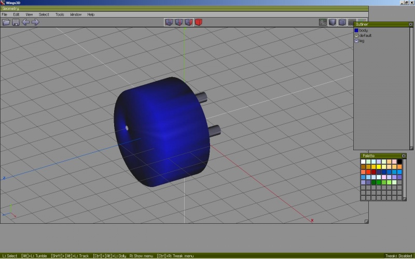Toggle orthographic/perspective view cube icon
Screen dimensions: 415x259
(x=342, y=22)
